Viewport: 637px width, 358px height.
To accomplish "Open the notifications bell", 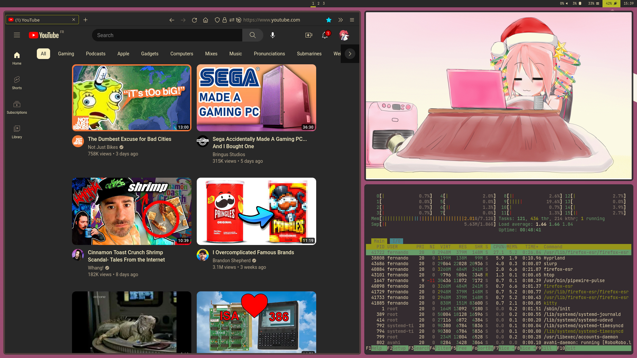I will pos(325,35).
